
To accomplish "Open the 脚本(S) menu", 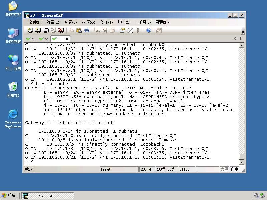I will coord(124,22).
